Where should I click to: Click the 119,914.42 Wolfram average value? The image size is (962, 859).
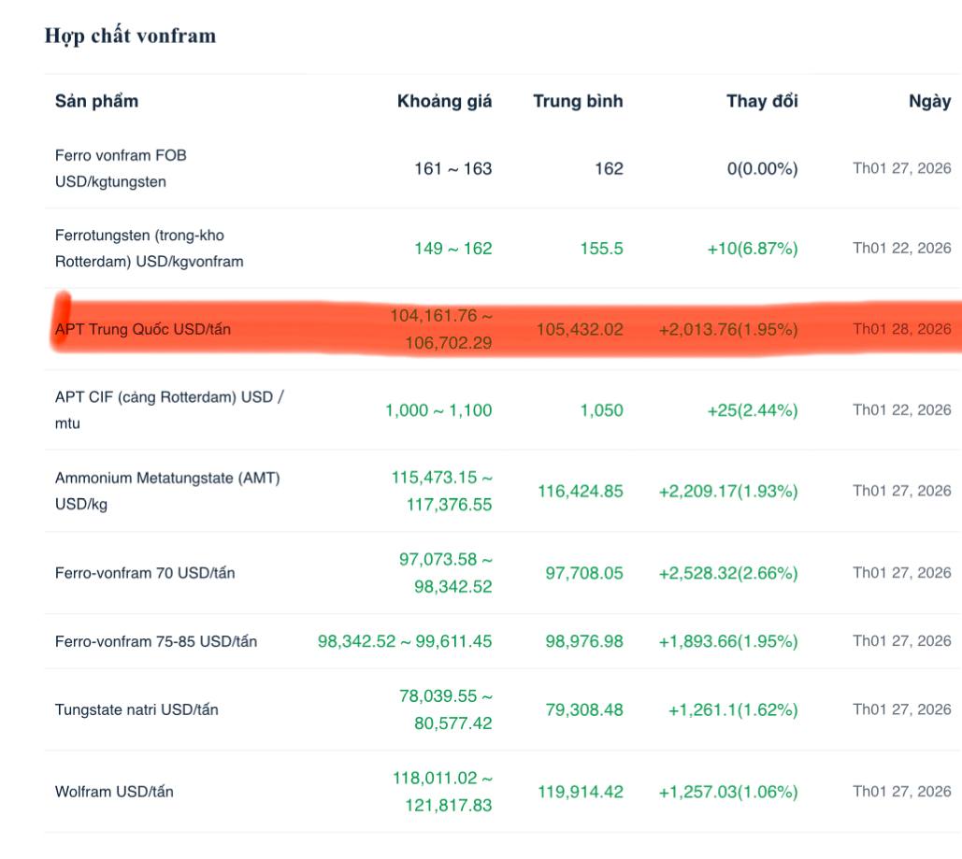580,792
